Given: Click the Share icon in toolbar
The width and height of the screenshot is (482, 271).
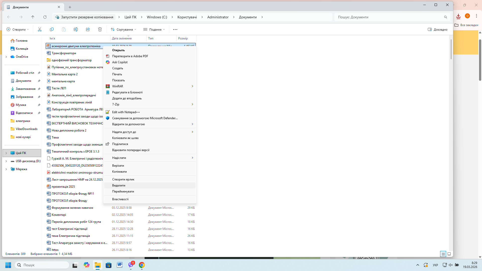Looking at the screenshot, I should (88, 29).
